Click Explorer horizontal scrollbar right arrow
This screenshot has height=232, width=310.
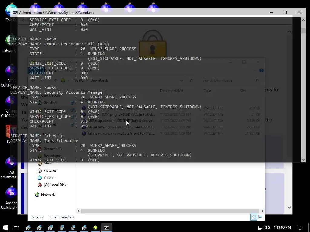click(x=262, y=211)
